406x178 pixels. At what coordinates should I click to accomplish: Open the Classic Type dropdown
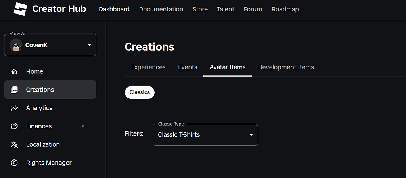[205, 135]
